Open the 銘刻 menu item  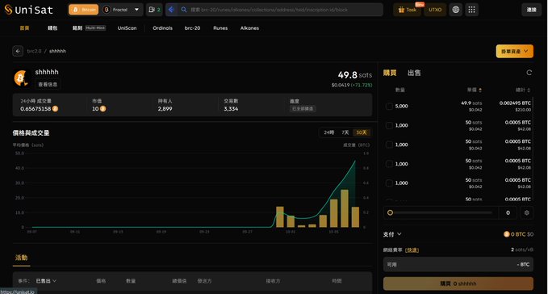77,28
